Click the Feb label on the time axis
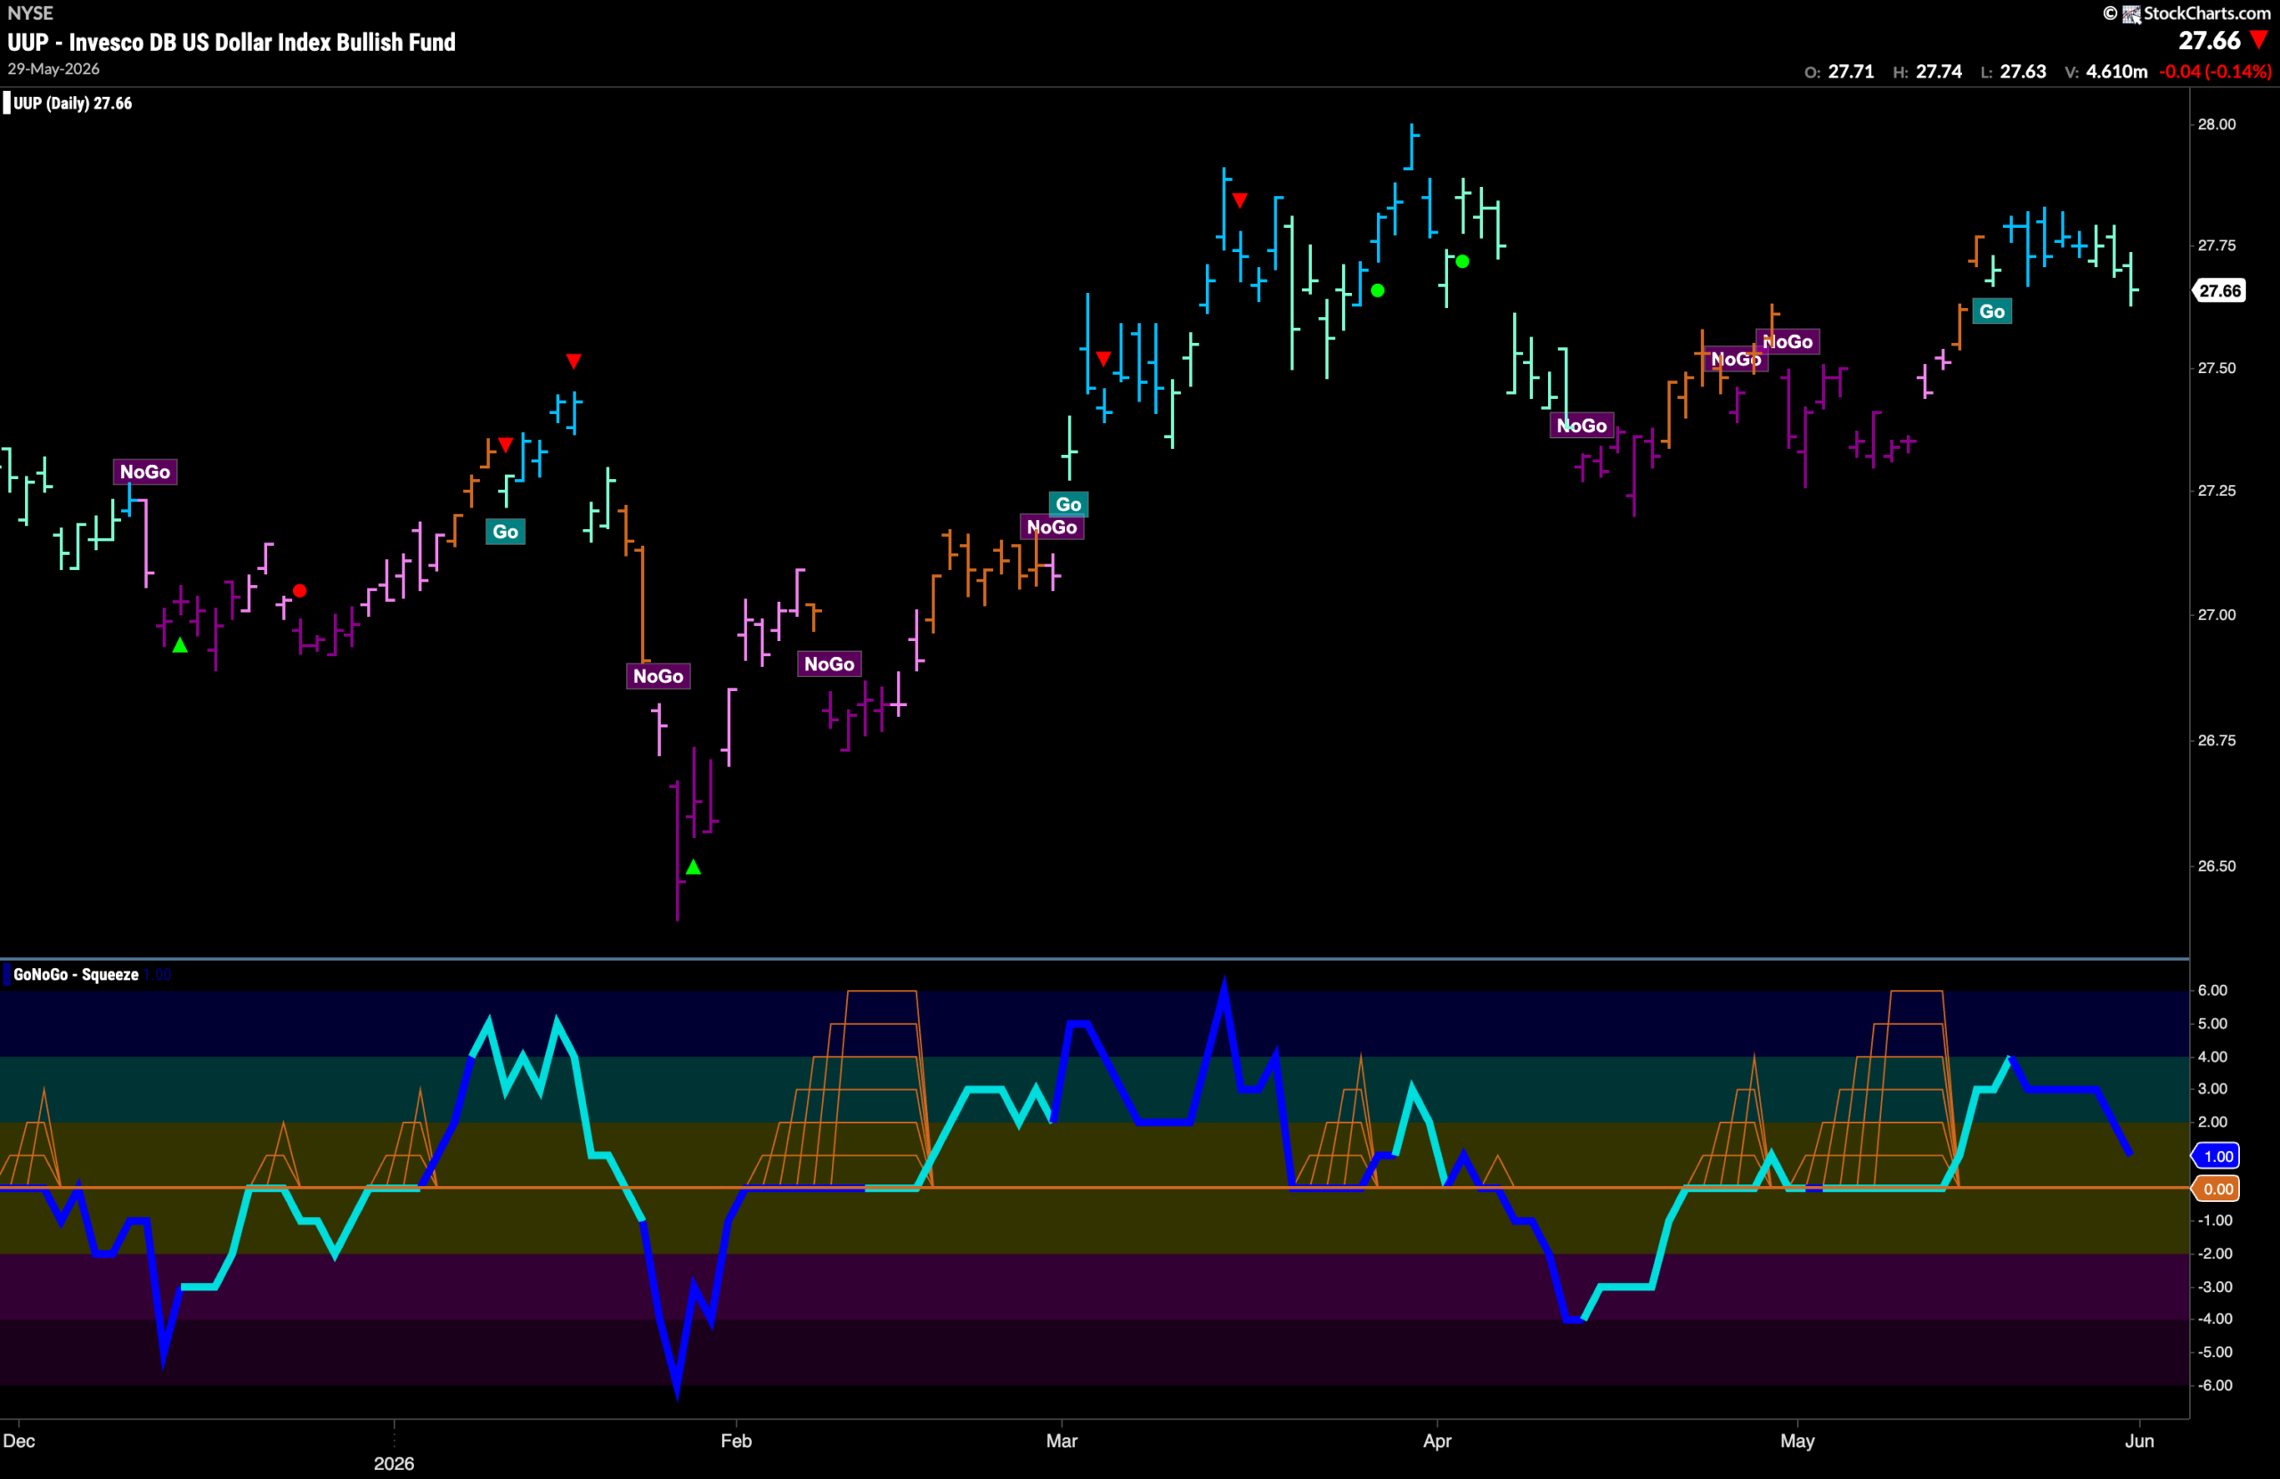This screenshot has height=1479, width=2280. 736,1441
